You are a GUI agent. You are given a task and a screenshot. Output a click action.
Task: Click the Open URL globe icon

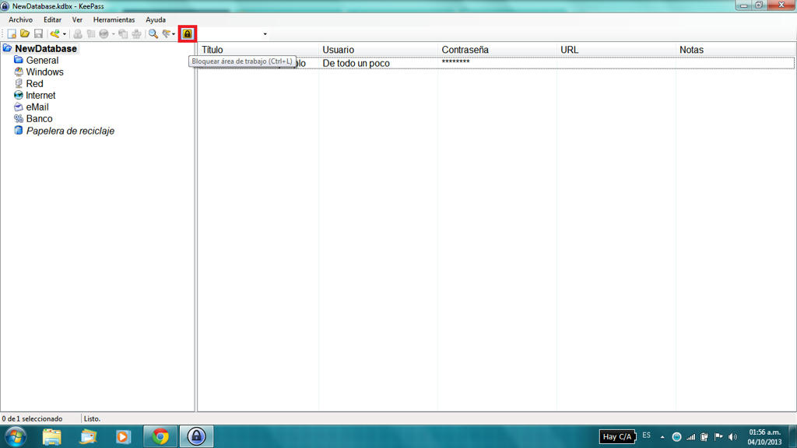click(104, 34)
